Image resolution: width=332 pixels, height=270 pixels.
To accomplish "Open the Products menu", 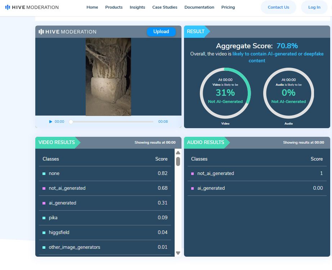I will [x=114, y=7].
